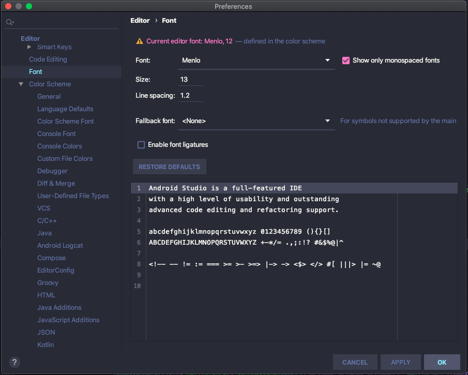This screenshot has height=375, width=468.
Task: Select Kotlin color settings
Action: (46, 345)
